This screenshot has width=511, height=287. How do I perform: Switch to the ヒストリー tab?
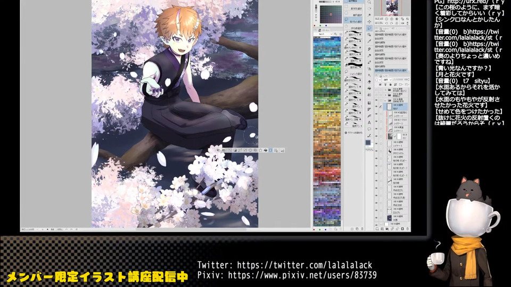pos(385,29)
